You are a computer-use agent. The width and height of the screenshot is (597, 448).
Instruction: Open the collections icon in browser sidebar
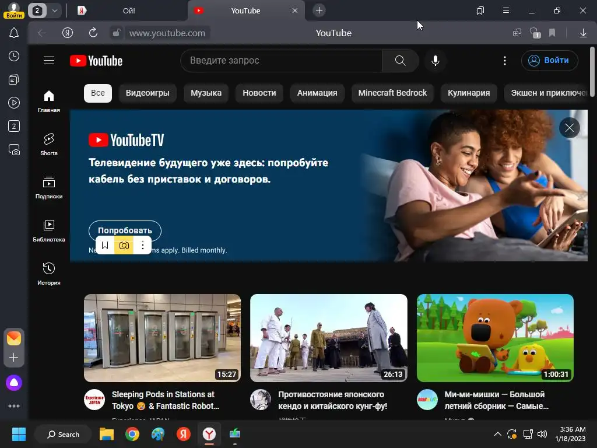14,79
